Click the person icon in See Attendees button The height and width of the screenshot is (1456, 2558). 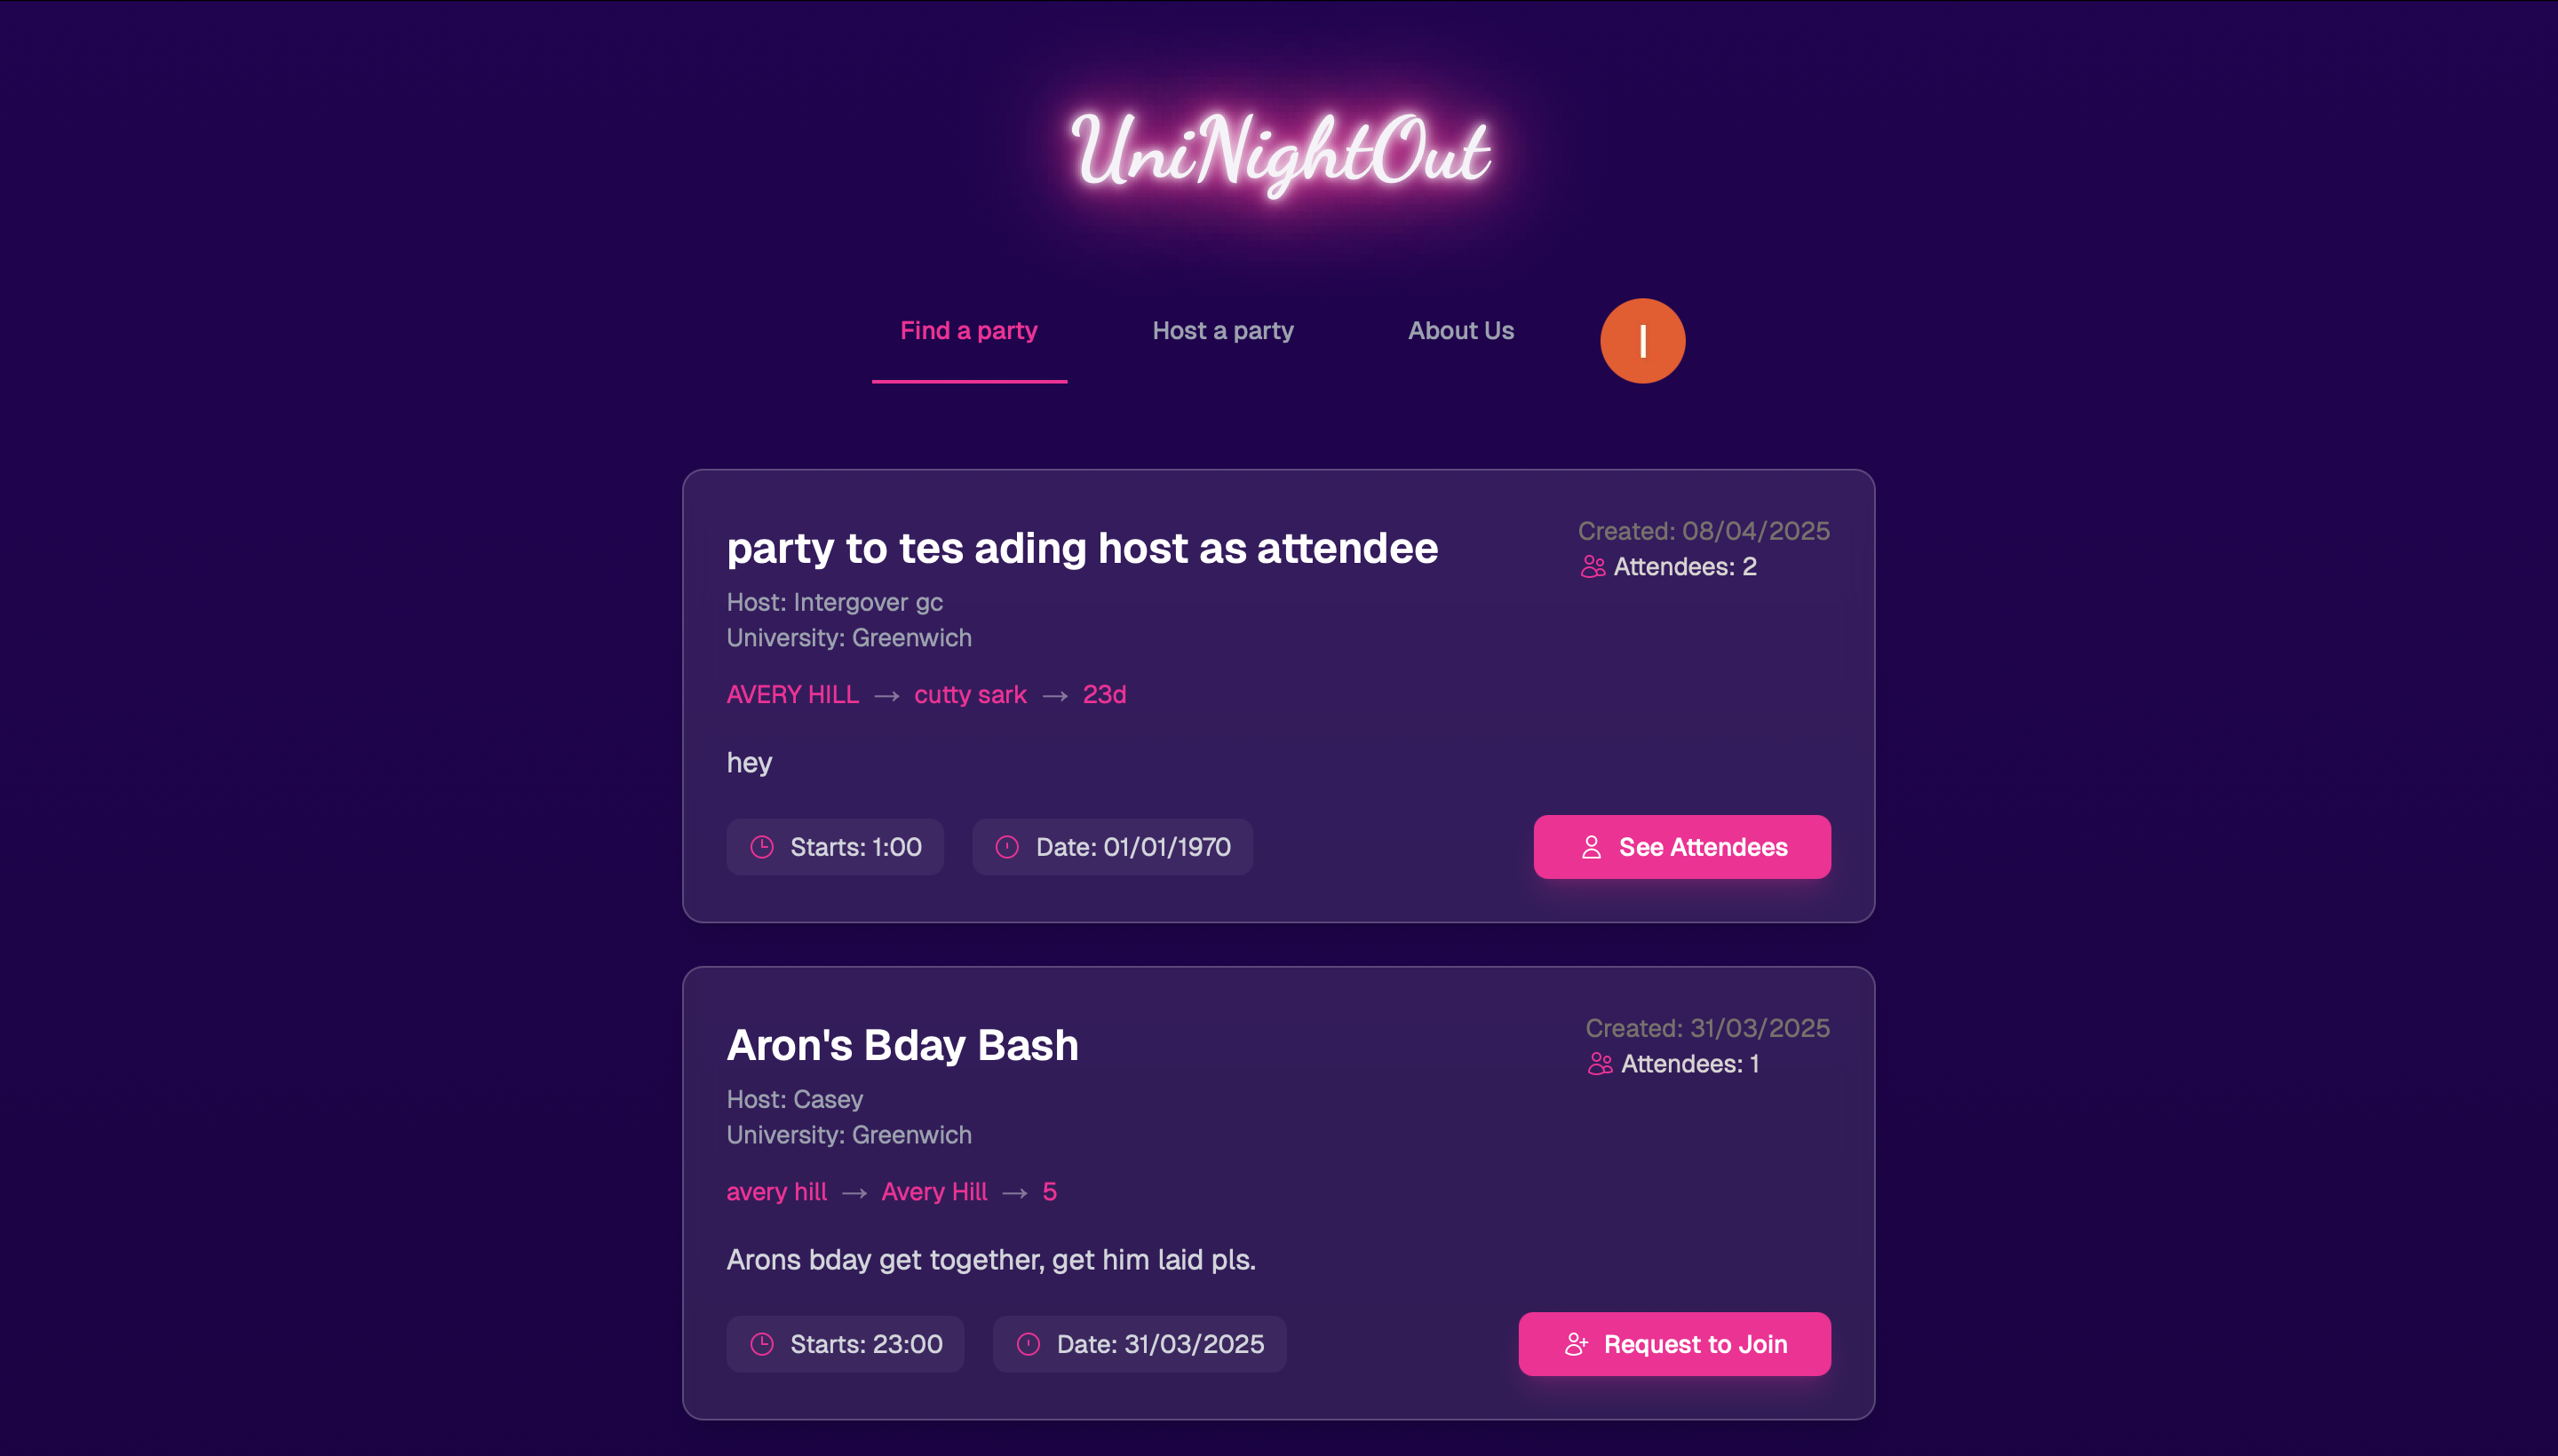tap(1591, 847)
